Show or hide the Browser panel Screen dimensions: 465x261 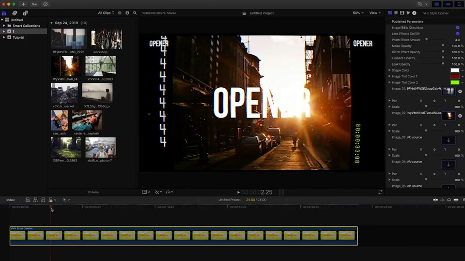click(437, 4)
